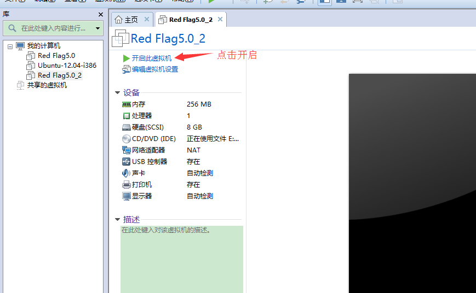Click the CD/DVD (IDE) disc icon
Viewport: 476px width, 293px height.
pyautogui.click(x=127, y=139)
